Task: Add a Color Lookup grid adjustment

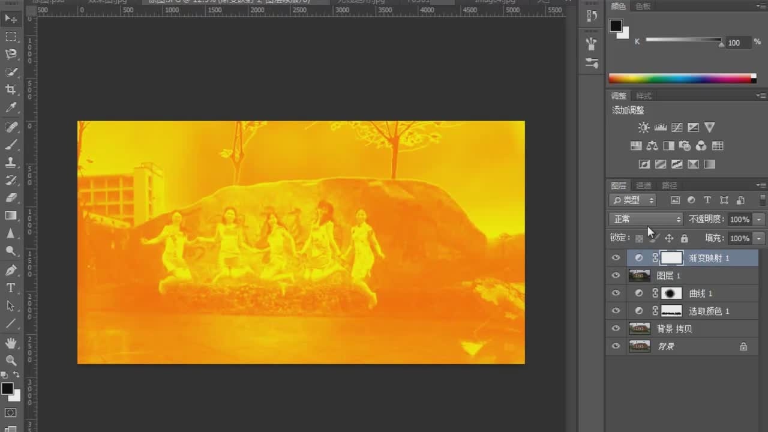Action: [718, 146]
